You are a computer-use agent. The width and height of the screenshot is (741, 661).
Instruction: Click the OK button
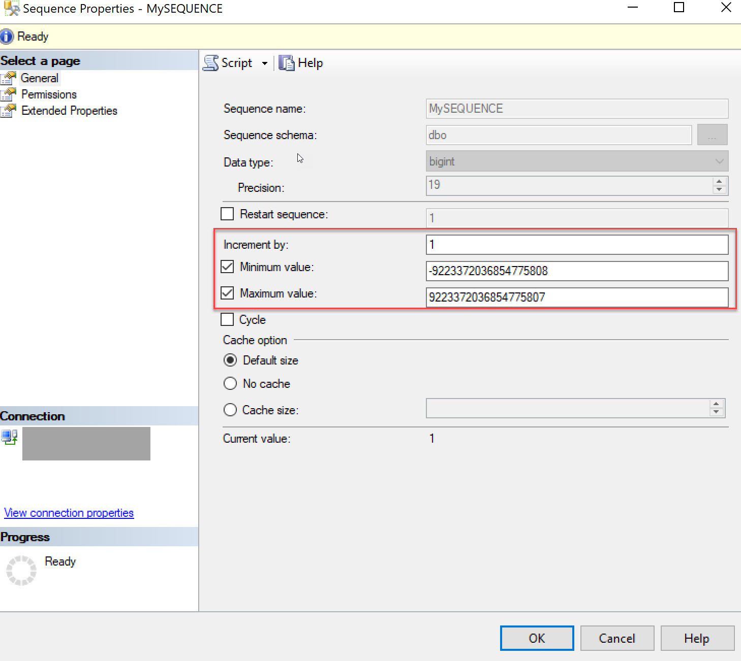click(x=537, y=638)
